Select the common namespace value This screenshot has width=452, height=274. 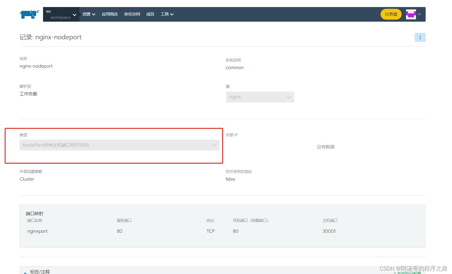pyautogui.click(x=234, y=68)
